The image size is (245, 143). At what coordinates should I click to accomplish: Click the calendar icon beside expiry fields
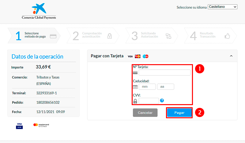135,87
